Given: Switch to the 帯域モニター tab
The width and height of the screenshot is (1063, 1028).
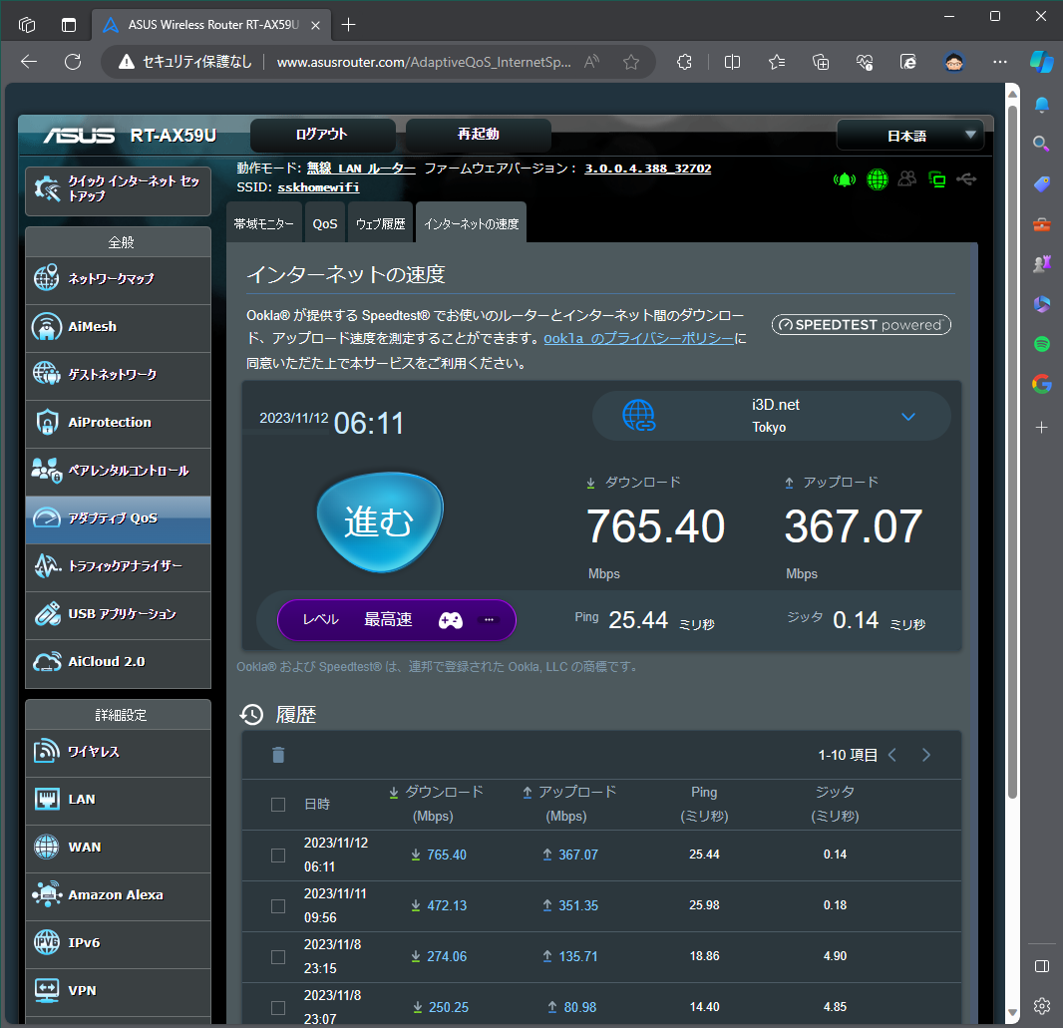Looking at the screenshot, I should [x=263, y=223].
